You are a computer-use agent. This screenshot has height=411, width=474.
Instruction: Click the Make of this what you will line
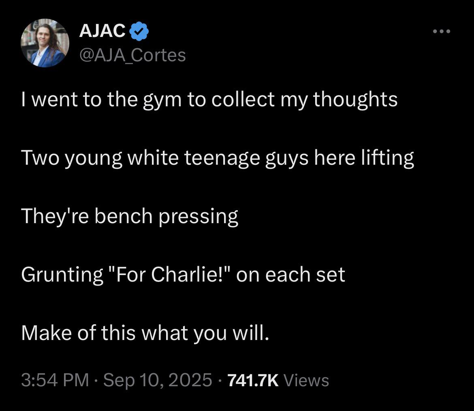(x=145, y=333)
